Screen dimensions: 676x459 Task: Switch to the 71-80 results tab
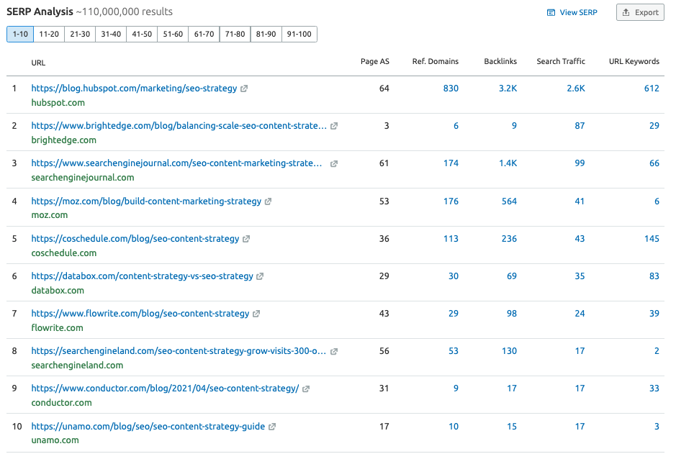click(235, 34)
